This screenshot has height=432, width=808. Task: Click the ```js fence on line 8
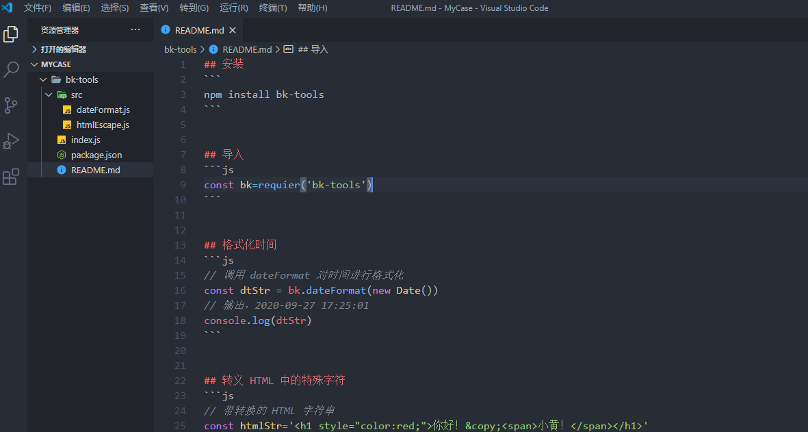tap(219, 170)
